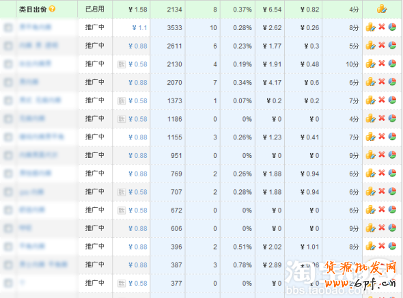403x298 pixels.
Task: Delete the keyword with 3533 impressions
Action: click(382, 27)
